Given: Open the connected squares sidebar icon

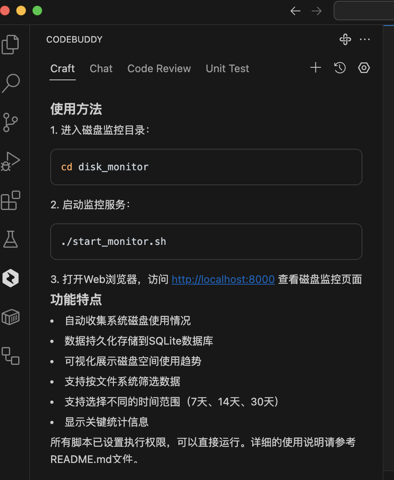Looking at the screenshot, I should click(x=11, y=356).
